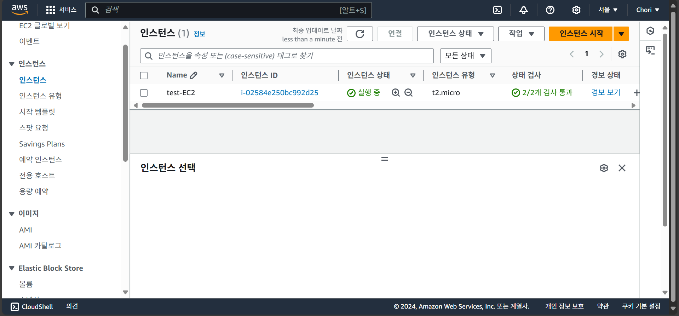Open 스팟 요청 in sidebar

[x=34, y=128]
